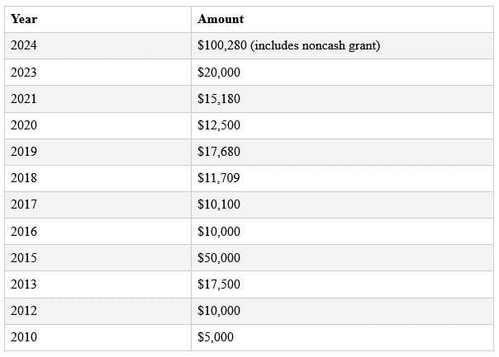Click the Year column header
This screenshot has height=357, width=499.
97,19
